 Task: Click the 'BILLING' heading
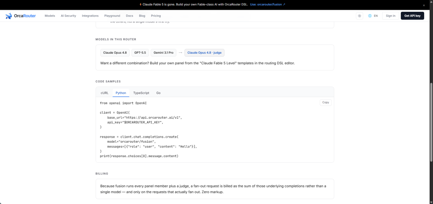[x=102, y=174]
